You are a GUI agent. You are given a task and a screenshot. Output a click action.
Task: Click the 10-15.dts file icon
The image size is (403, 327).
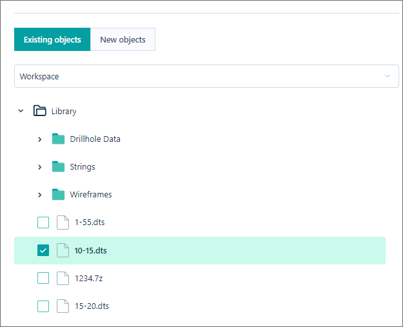63,250
